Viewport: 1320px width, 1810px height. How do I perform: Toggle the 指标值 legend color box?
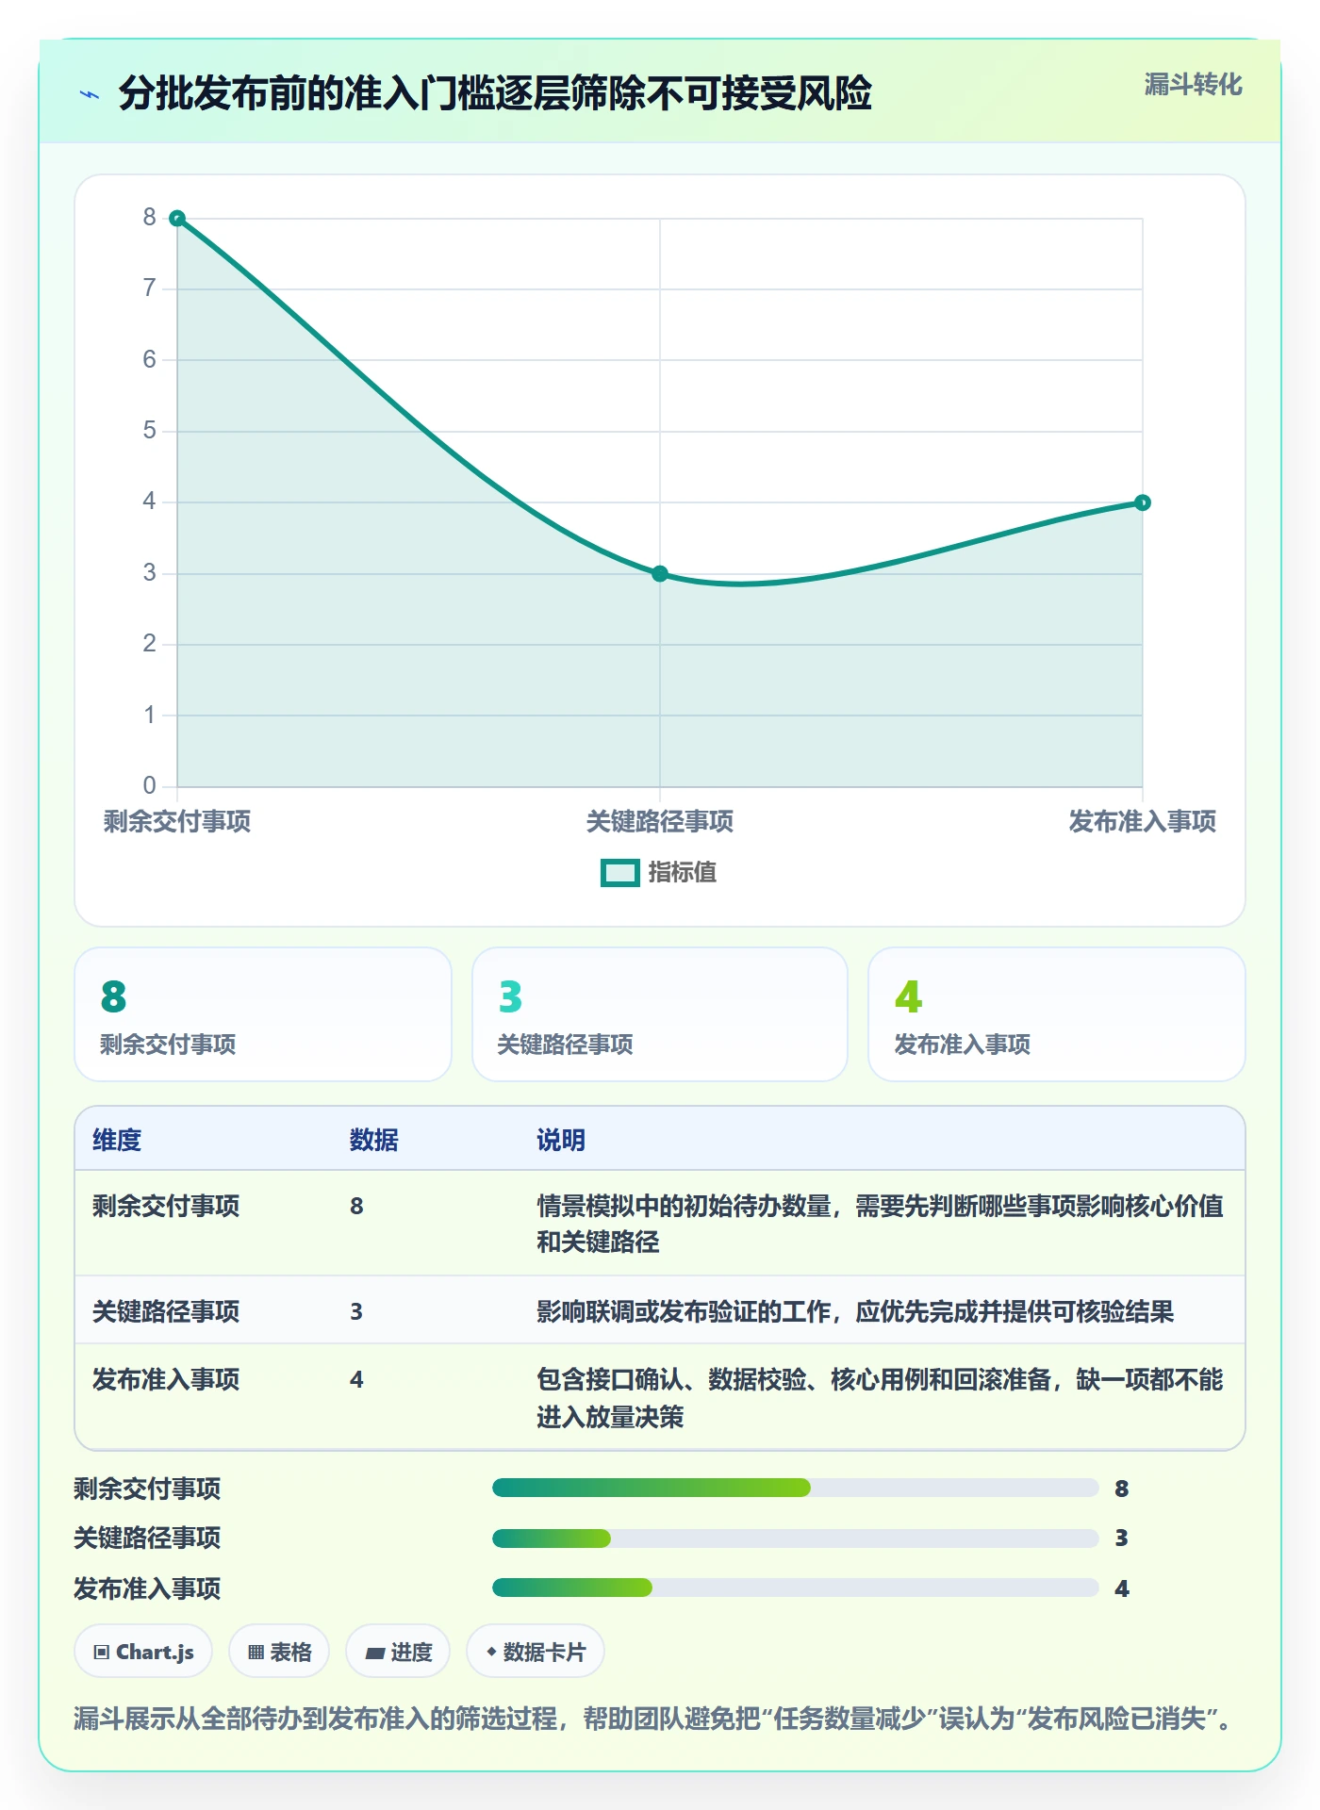click(620, 873)
